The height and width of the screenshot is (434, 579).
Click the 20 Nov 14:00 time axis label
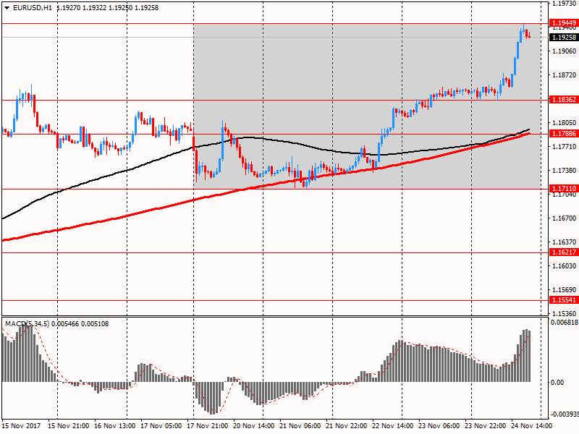pos(254,425)
